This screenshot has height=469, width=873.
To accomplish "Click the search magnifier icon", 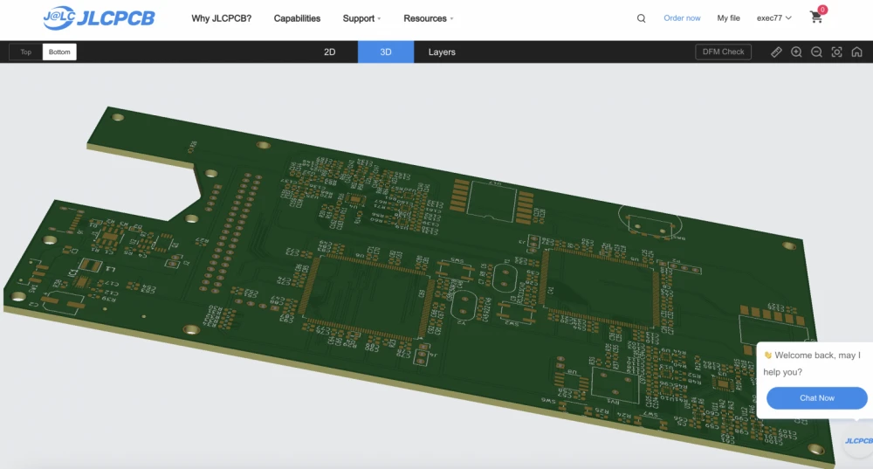I will (642, 18).
